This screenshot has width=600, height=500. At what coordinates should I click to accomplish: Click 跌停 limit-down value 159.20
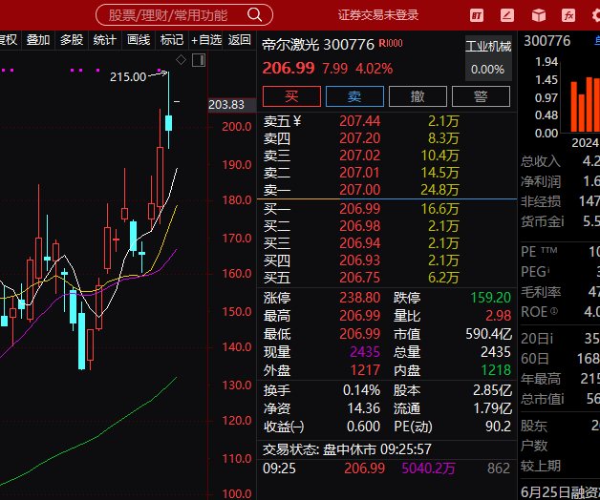490,298
